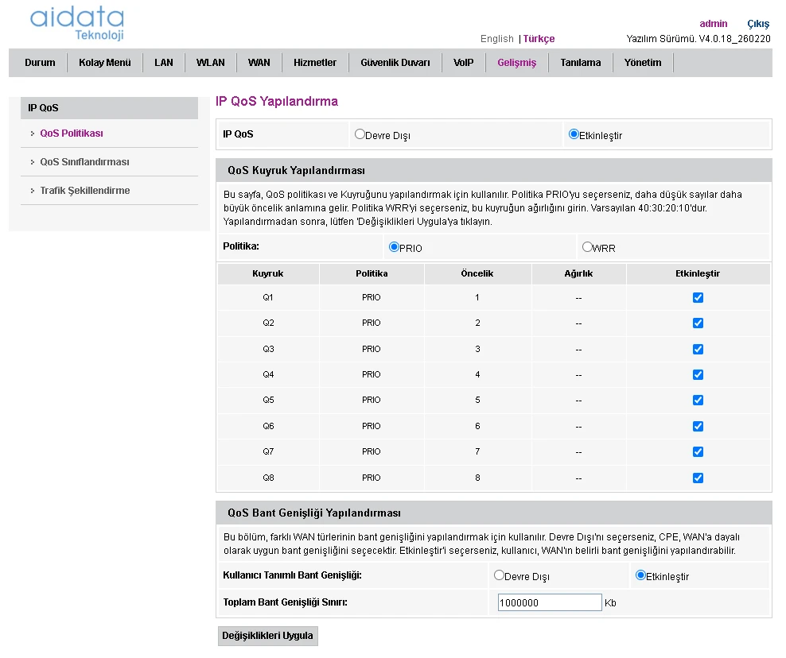Open the WLAN menu
The image size is (786, 658).
click(211, 63)
